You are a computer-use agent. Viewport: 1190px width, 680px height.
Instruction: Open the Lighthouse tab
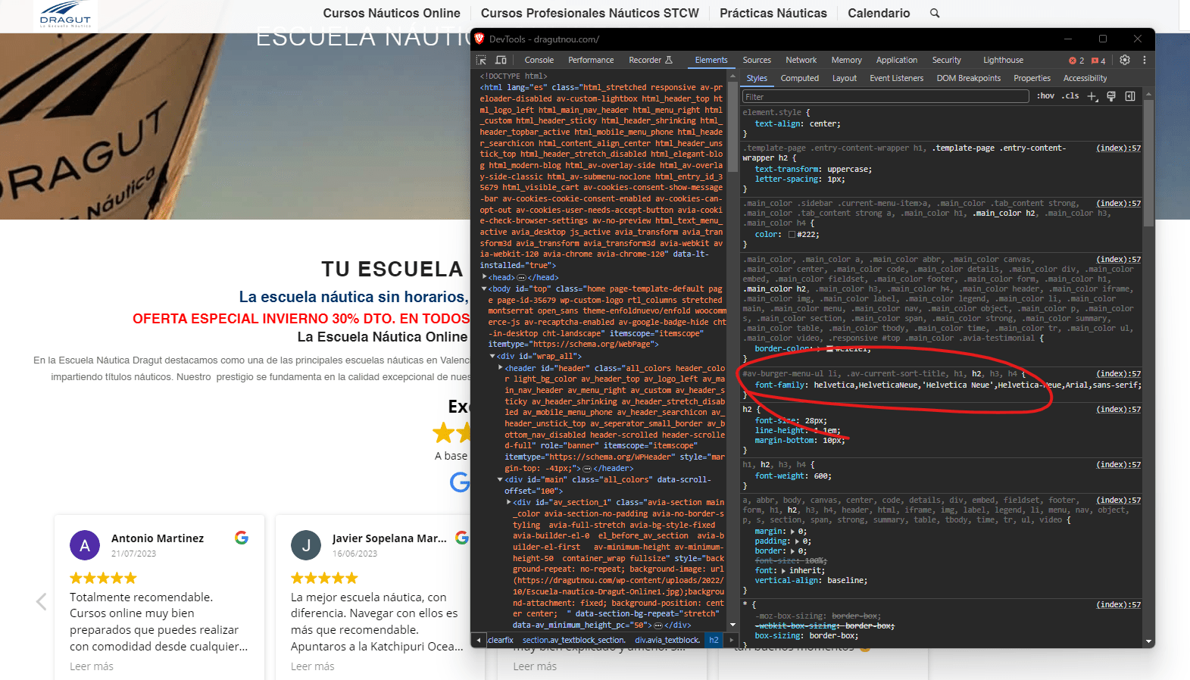coord(1003,60)
